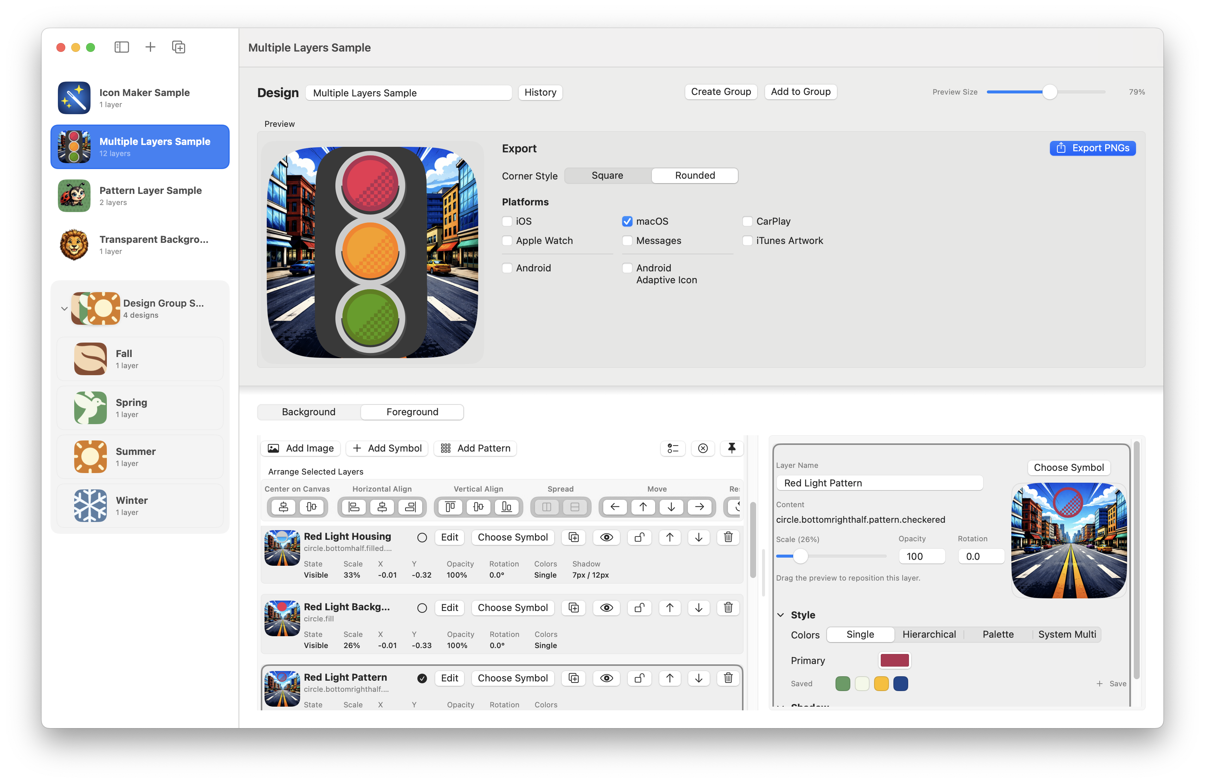The height and width of the screenshot is (783, 1205).
Task: Select Rounded corner style
Action: point(695,175)
